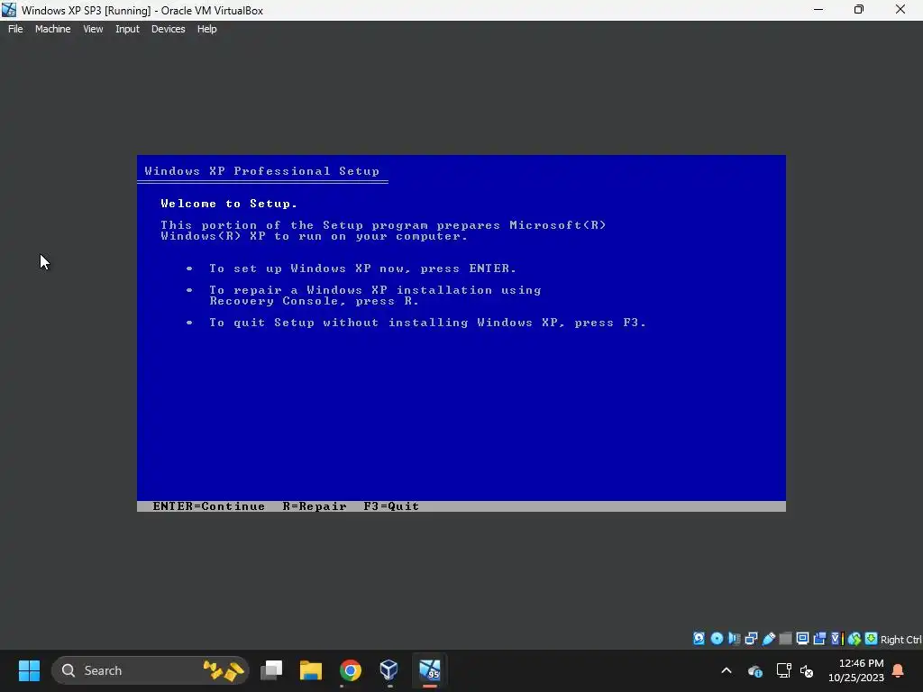
Task: Open File Explorer from the taskbar
Action: pos(311,670)
